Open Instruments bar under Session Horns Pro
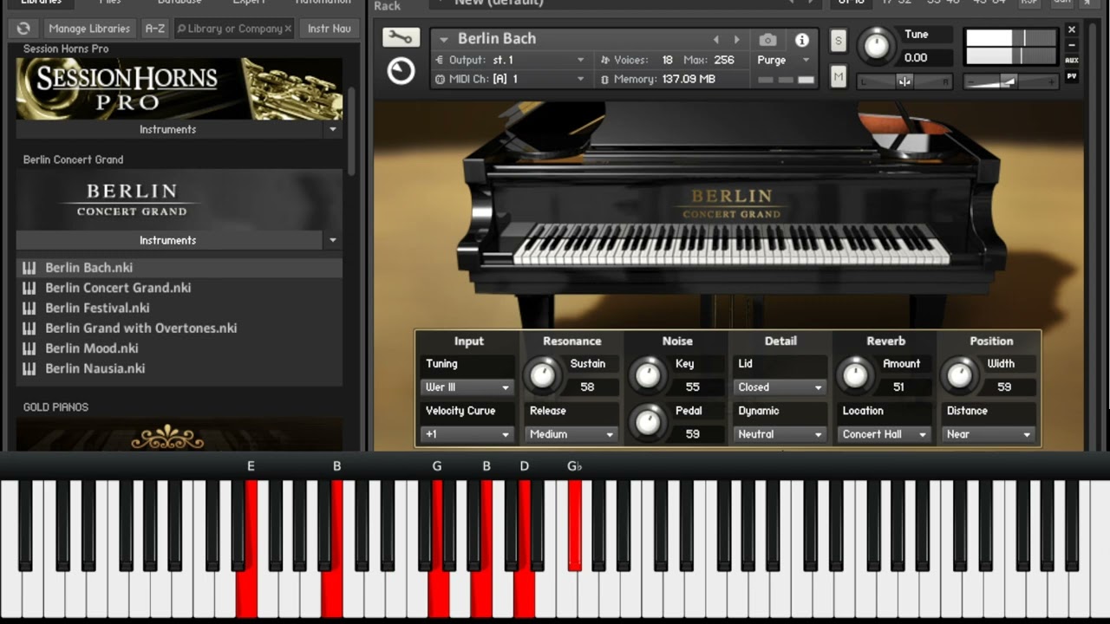1110x624 pixels. (x=168, y=130)
